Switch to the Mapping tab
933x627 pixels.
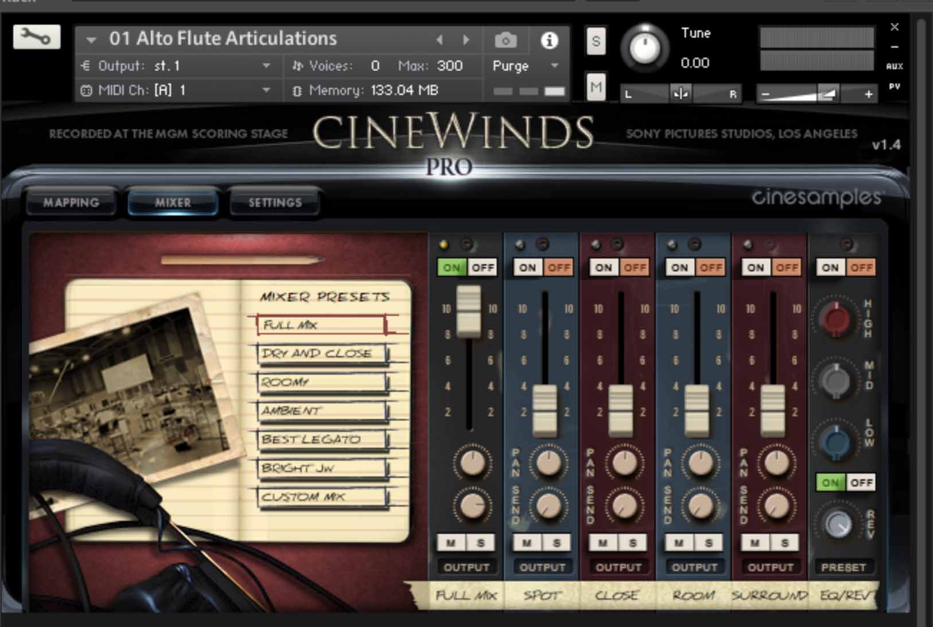tap(71, 202)
